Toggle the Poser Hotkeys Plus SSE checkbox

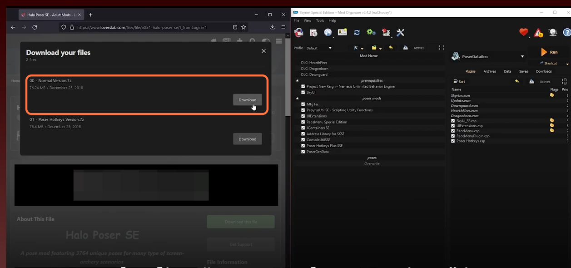[x=303, y=146]
